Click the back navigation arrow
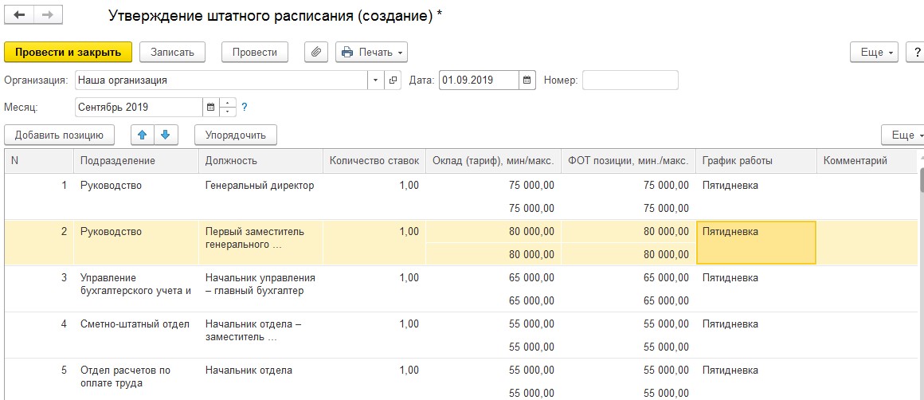This screenshot has width=924, height=400. coord(19,15)
